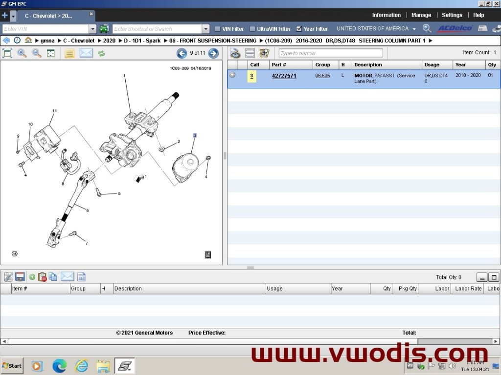Click the zoom region selection icon
The width and height of the screenshot is (501, 375).
click(x=51, y=53)
